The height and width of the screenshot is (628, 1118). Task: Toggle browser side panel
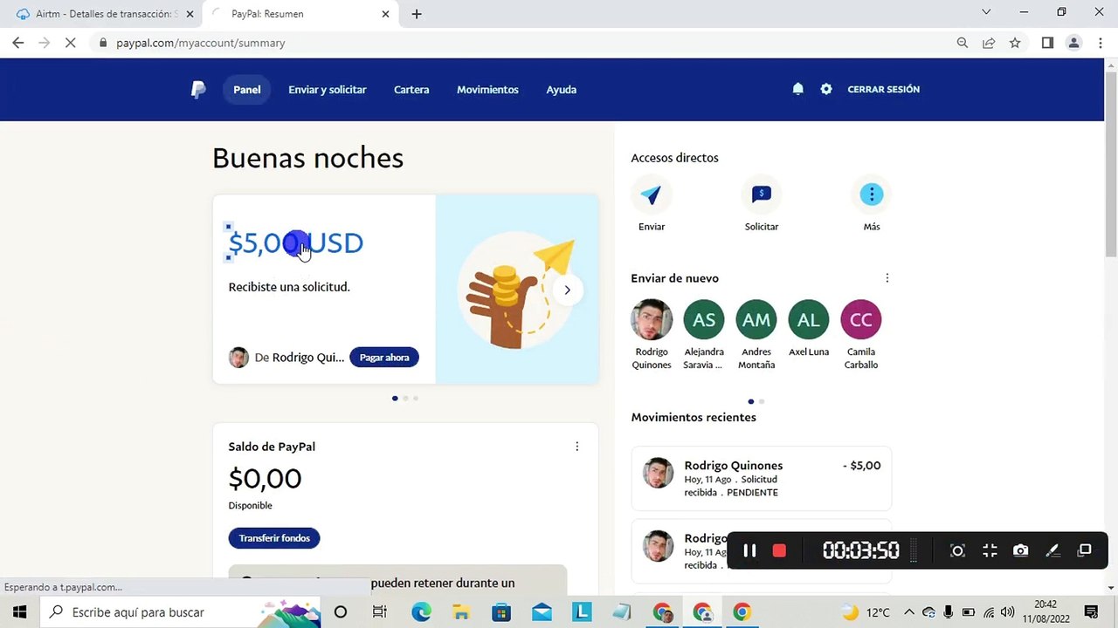tap(1047, 43)
